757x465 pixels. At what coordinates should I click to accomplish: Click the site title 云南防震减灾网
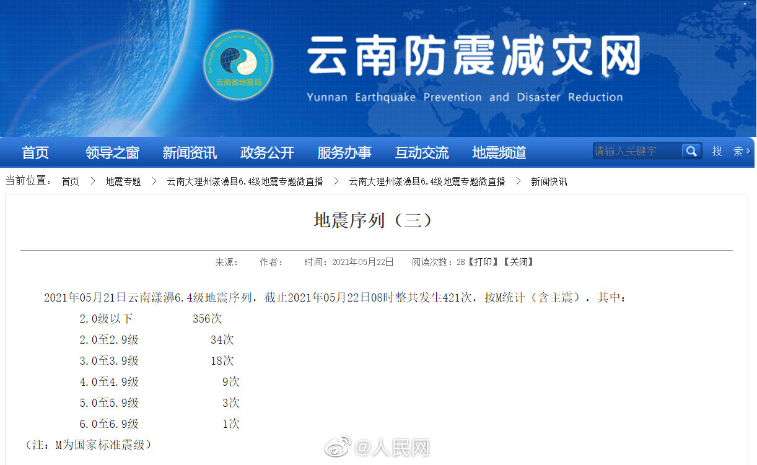[x=474, y=56]
